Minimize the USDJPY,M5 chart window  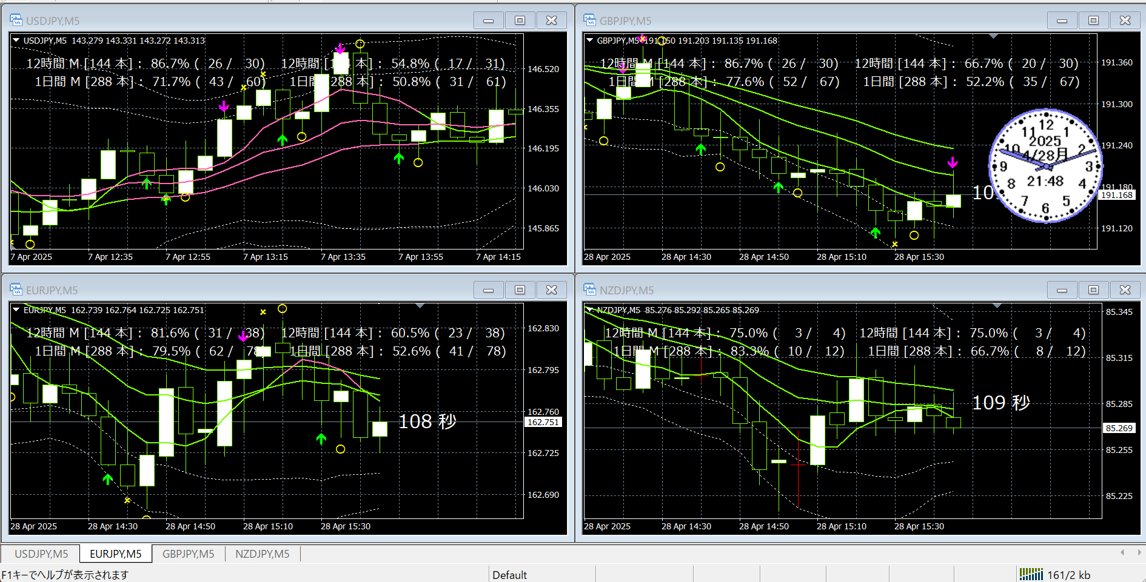click(488, 21)
